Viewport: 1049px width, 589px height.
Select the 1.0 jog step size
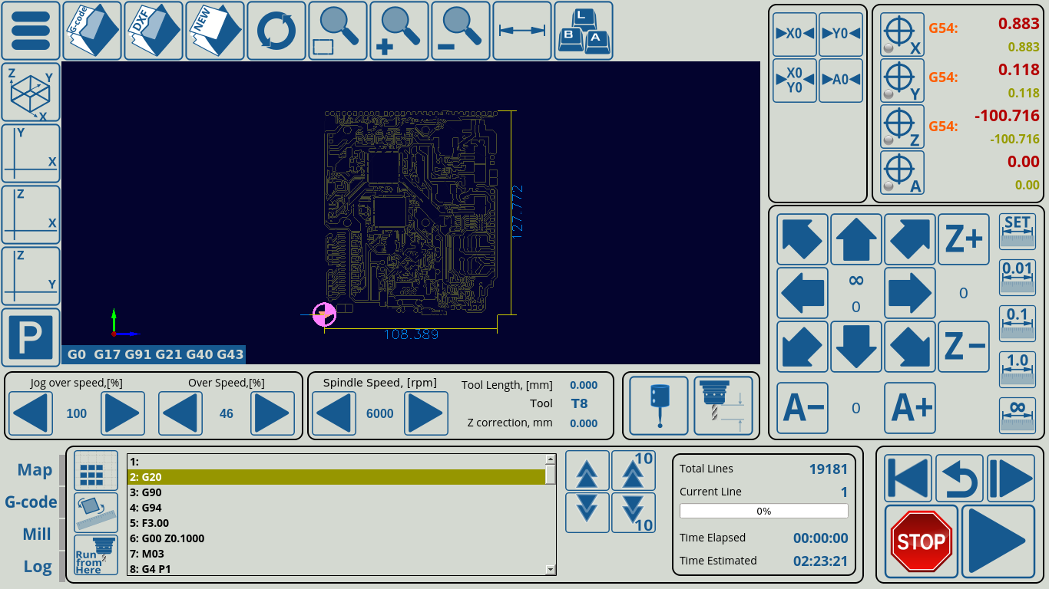[x=1017, y=370]
